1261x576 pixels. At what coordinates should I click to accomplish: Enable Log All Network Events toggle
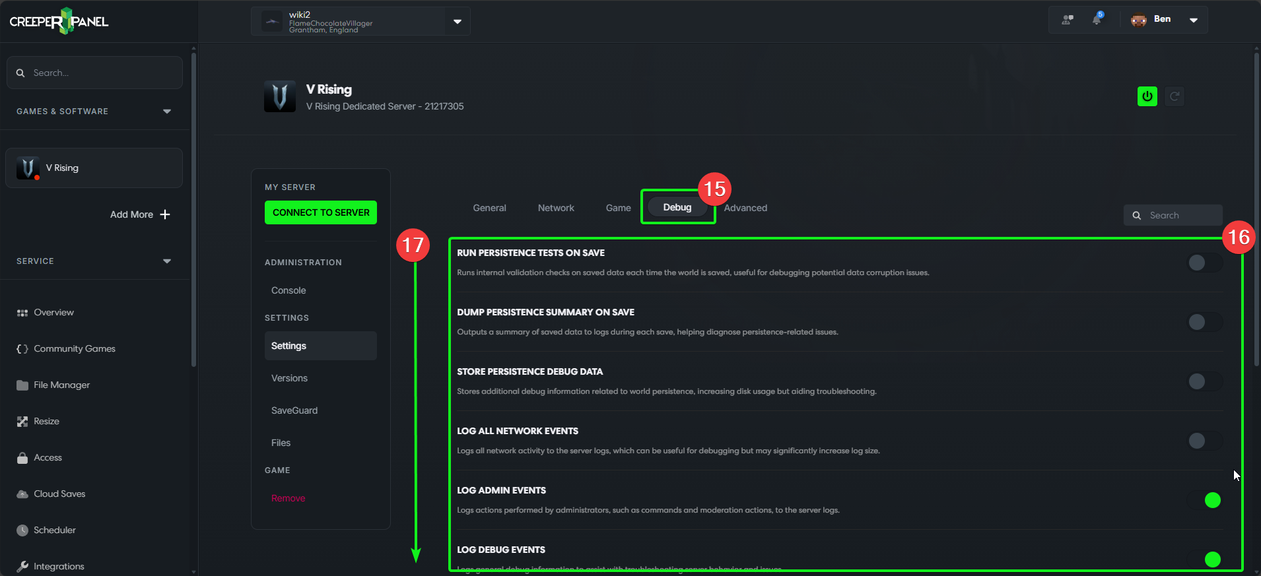pyautogui.click(x=1205, y=441)
